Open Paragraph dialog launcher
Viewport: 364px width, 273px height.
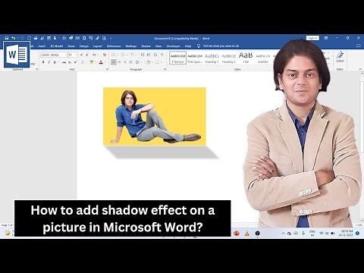165,69
